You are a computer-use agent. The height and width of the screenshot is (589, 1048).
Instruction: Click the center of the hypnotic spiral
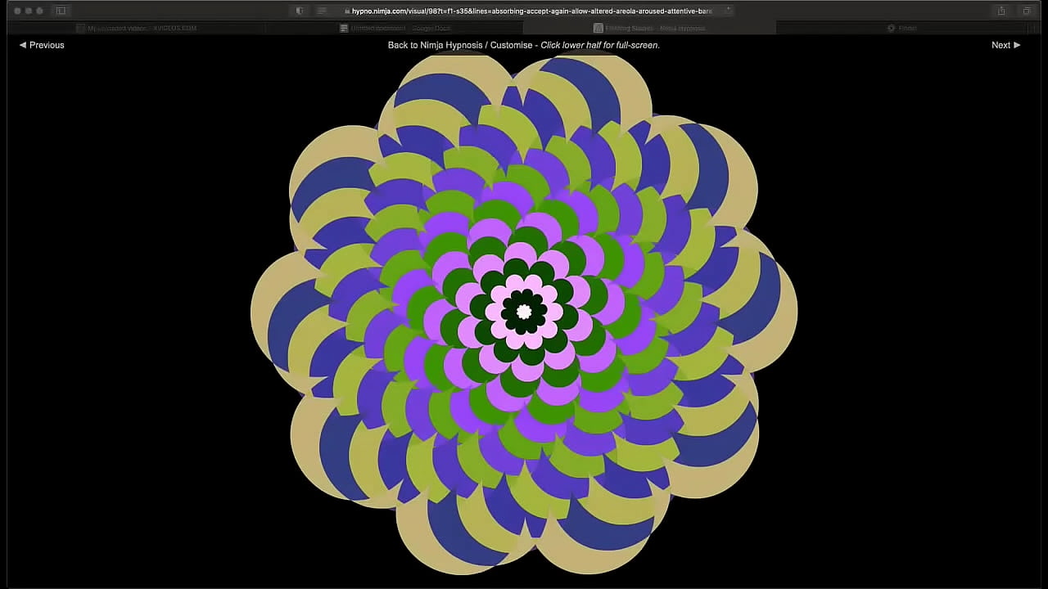point(524,312)
